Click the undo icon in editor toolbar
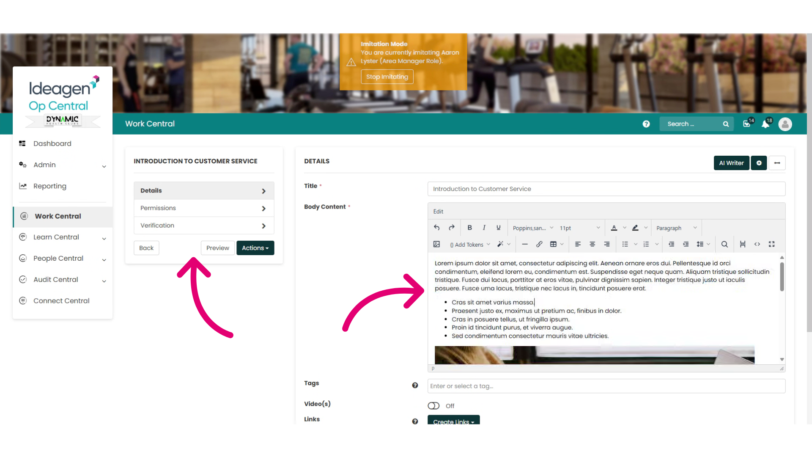This screenshot has height=457, width=812. pos(436,228)
